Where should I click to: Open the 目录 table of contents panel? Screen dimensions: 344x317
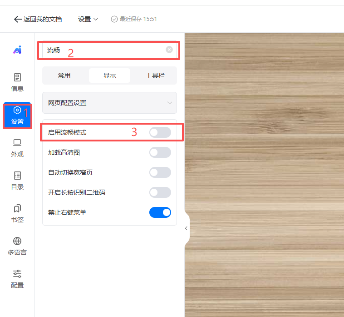tap(17, 181)
